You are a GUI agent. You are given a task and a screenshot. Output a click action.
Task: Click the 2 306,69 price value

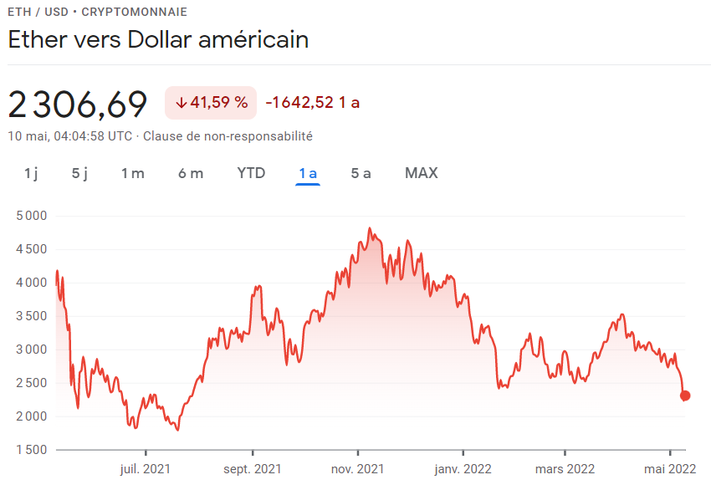(x=78, y=105)
